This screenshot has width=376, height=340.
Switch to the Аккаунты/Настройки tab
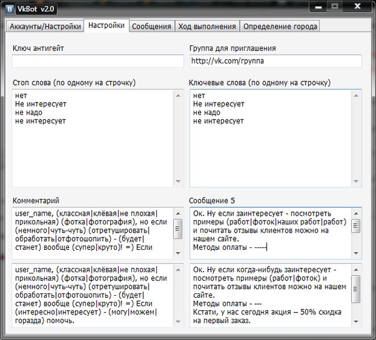pos(44,26)
